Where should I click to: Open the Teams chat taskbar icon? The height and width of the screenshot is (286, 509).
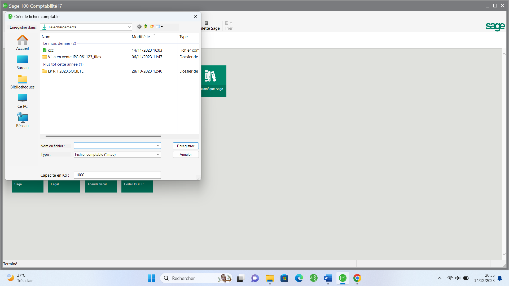[255, 278]
